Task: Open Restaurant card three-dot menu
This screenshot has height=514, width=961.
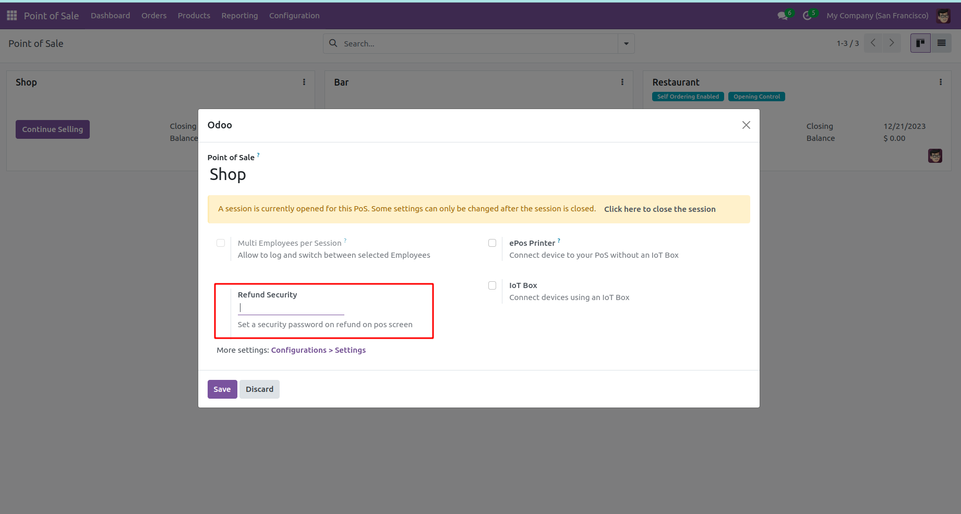Action: point(940,82)
